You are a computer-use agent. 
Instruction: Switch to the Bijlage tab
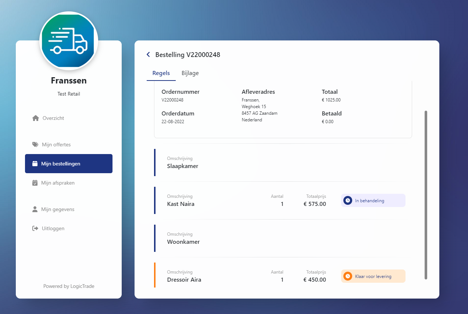pyautogui.click(x=190, y=73)
